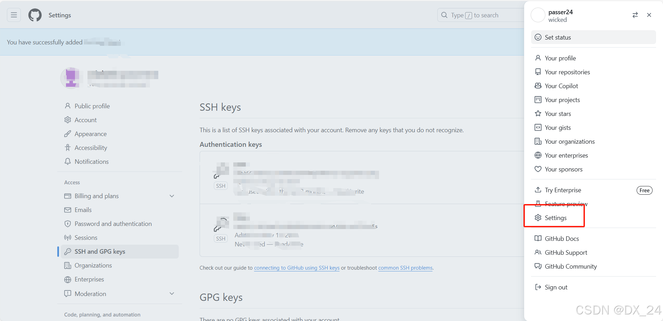Click the repo icon beside Your repositories
663x321 pixels.
(538, 72)
